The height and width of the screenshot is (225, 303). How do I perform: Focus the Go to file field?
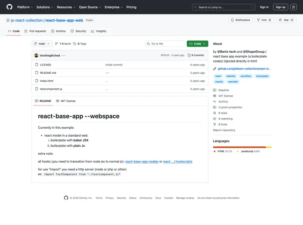coord(166,44)
